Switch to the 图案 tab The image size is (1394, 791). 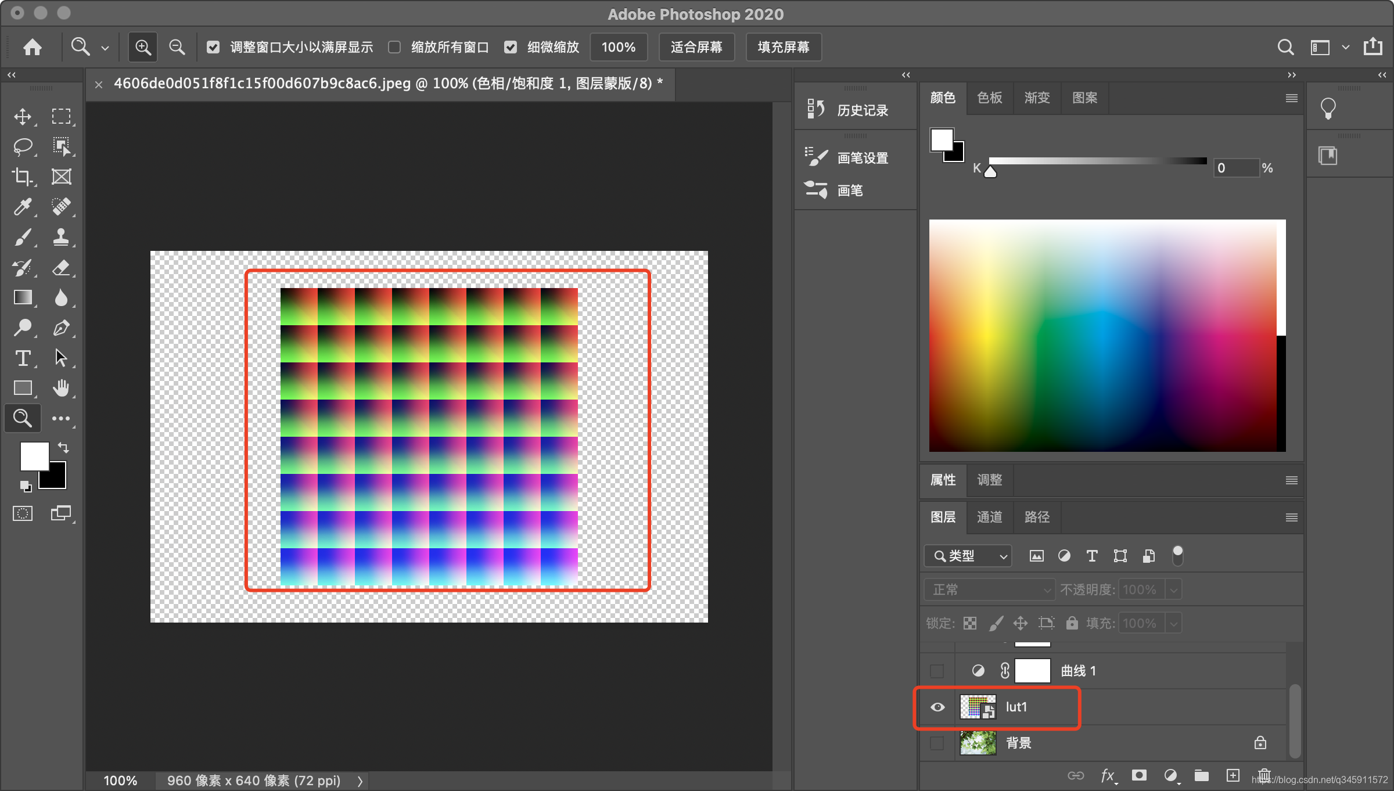[1085, 98]
